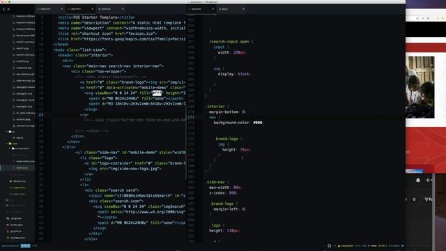This screenshot has width=446, height=251.
Task: Click the selected #fff fill value in the svg tag
Action: (157, 93)
